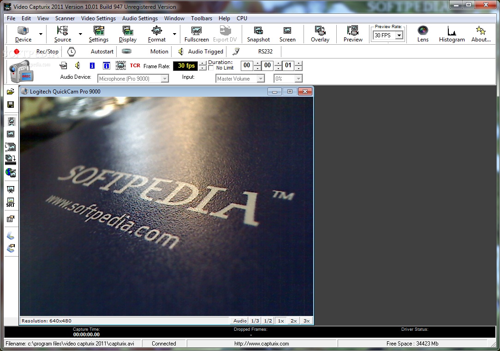This screenshot has height=351, width=500.
Task: Click the globe web image icon
Action: click(11, 173)
